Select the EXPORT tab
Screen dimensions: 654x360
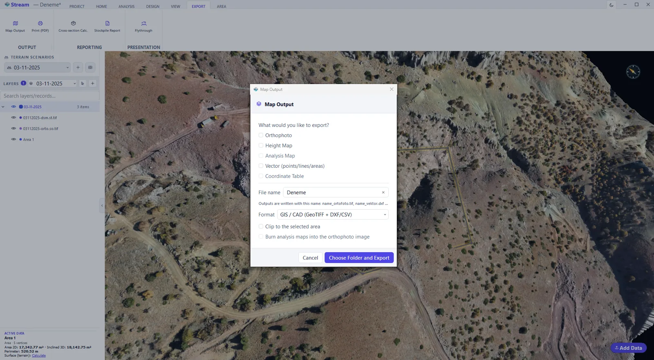click(199, 7)
